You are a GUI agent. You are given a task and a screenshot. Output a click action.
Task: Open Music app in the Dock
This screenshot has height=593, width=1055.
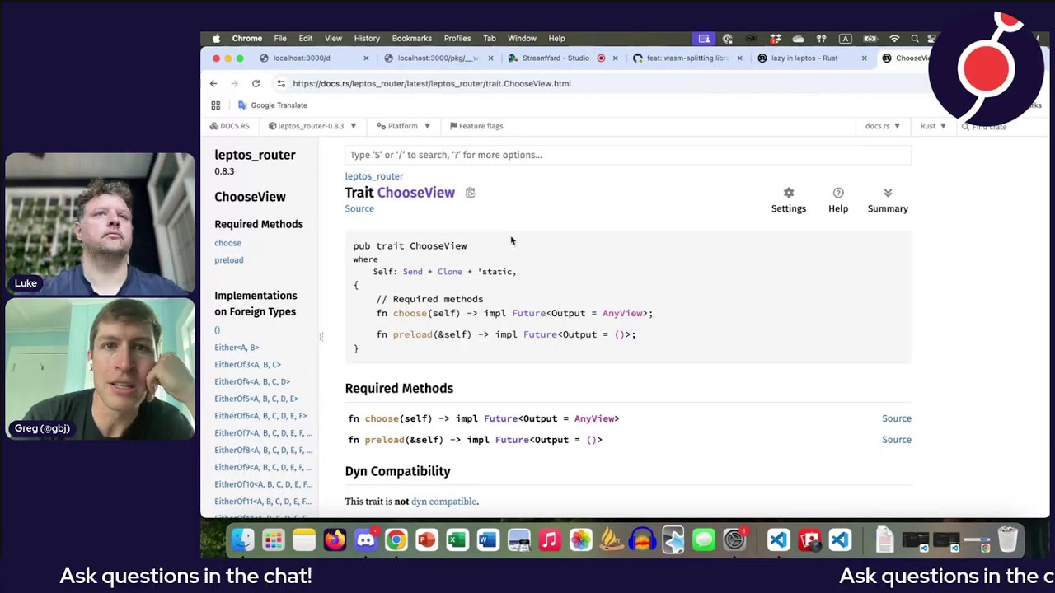(550, 540)
